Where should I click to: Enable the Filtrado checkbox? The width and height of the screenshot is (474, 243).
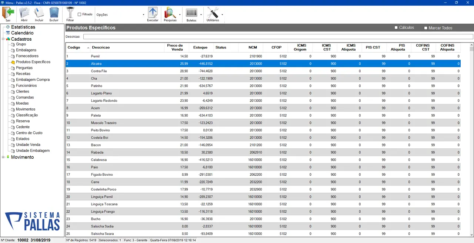click(80, 14)
